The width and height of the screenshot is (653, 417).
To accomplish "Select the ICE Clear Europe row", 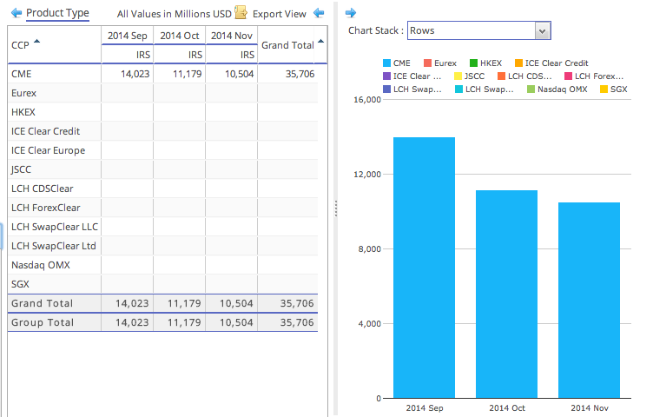I will point(162,150).
